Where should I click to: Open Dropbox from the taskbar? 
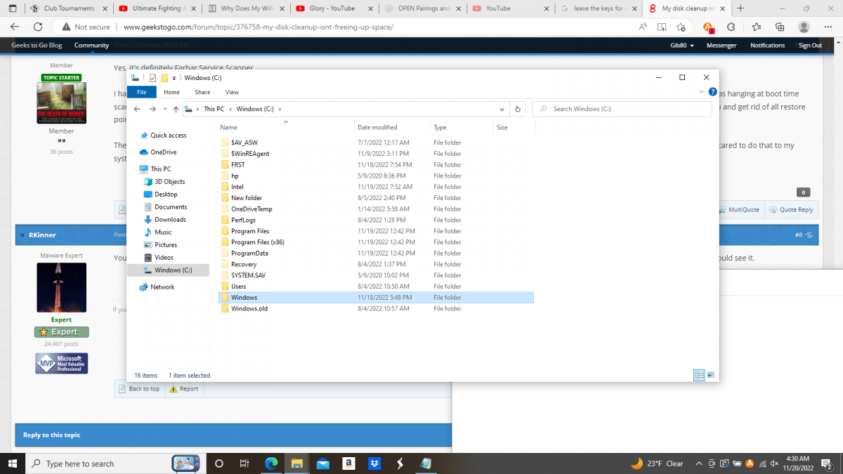pyautogui.click(x=374, y=463)
